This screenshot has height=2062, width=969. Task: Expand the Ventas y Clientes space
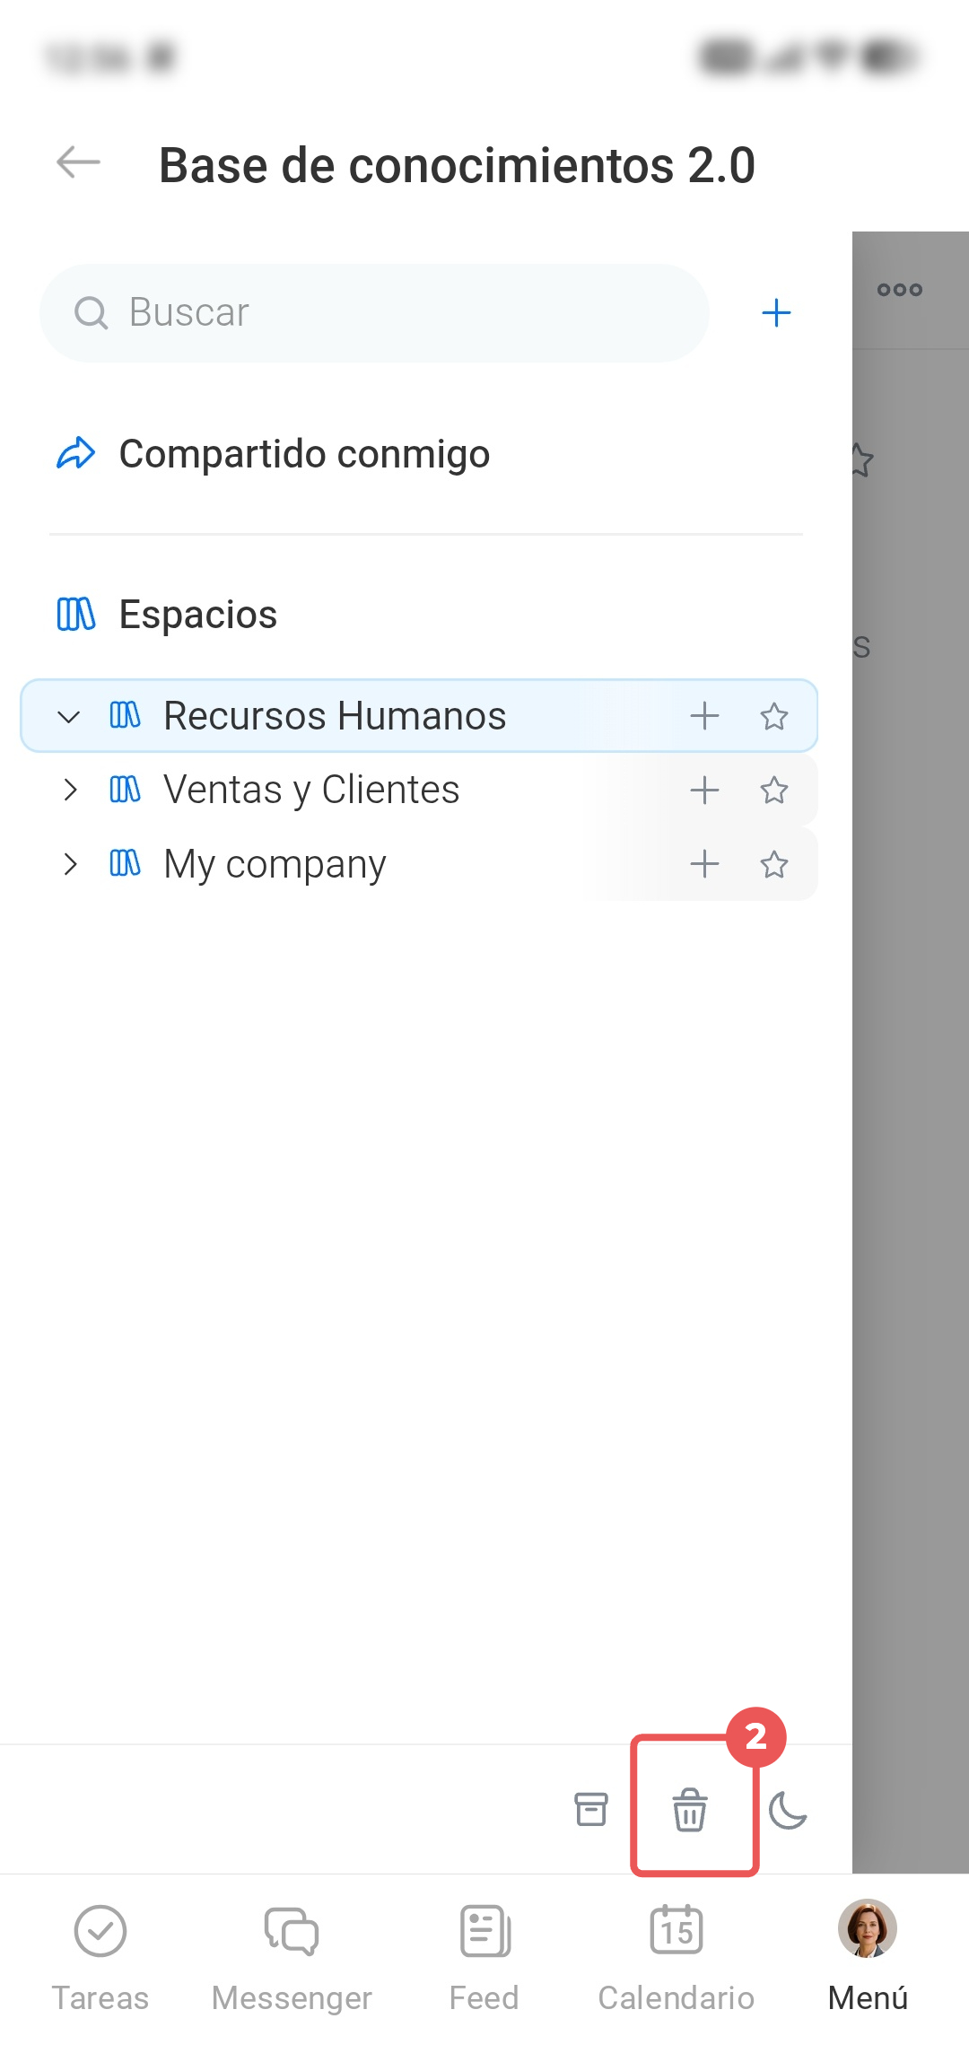coord(70,790)
